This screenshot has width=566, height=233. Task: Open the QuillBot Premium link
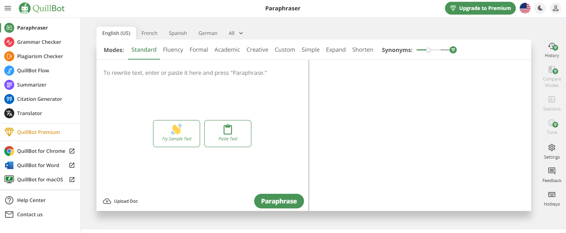[38, 132]
